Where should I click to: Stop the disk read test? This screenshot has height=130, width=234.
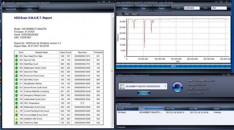click(x=143, y=8)
